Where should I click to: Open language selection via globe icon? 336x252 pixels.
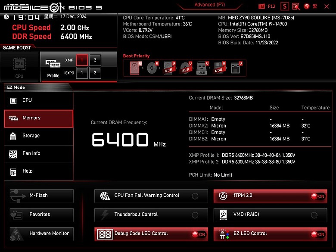[307, 6]
